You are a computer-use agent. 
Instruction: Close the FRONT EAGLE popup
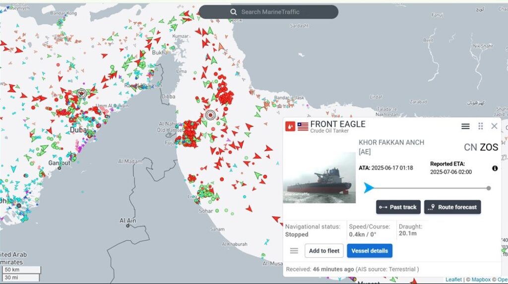[494, 126]
